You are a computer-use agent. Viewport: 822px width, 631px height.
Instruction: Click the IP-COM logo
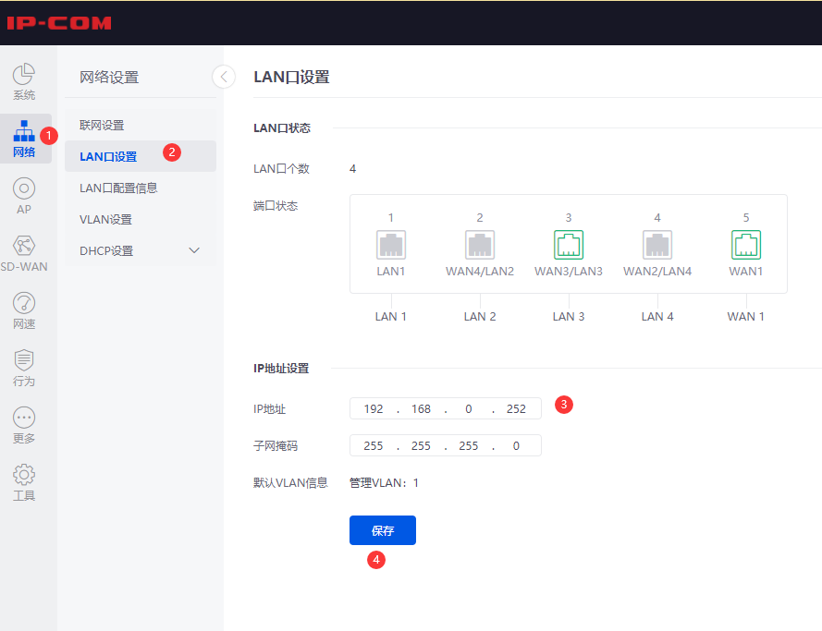[x=59, y=23]
